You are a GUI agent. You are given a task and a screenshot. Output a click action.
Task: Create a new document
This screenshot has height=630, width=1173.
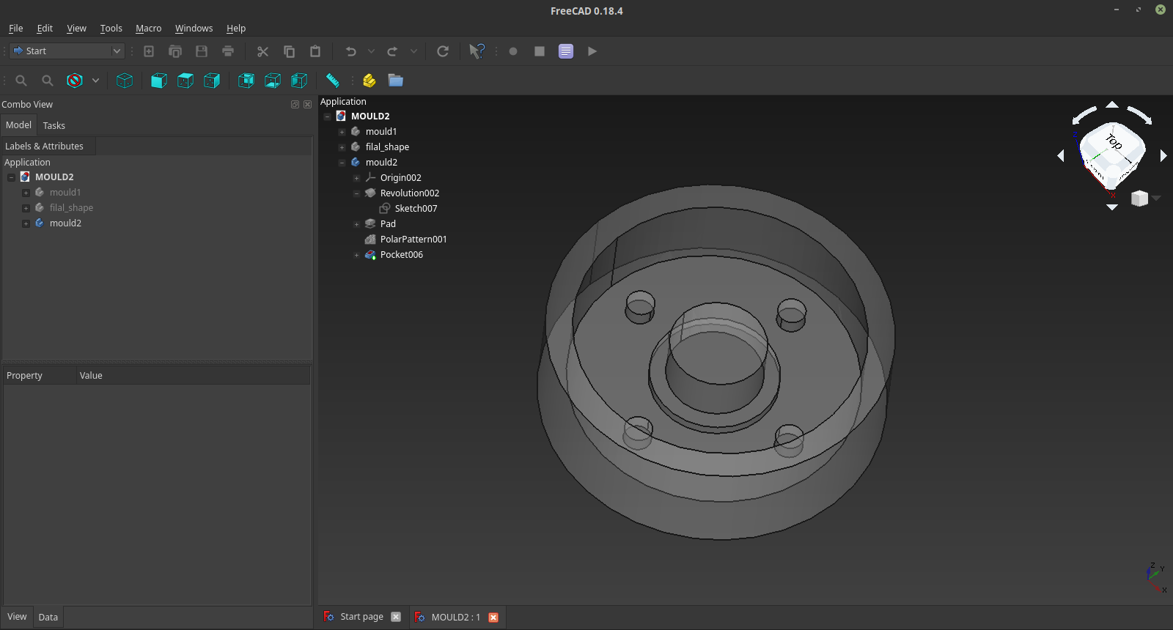149,51
